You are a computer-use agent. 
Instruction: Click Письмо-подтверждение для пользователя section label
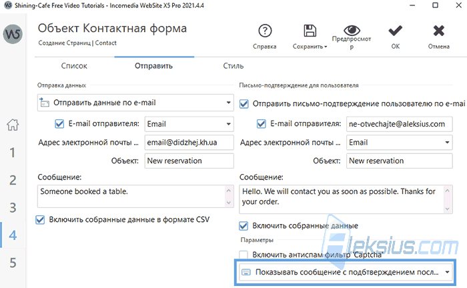[299, 85]
